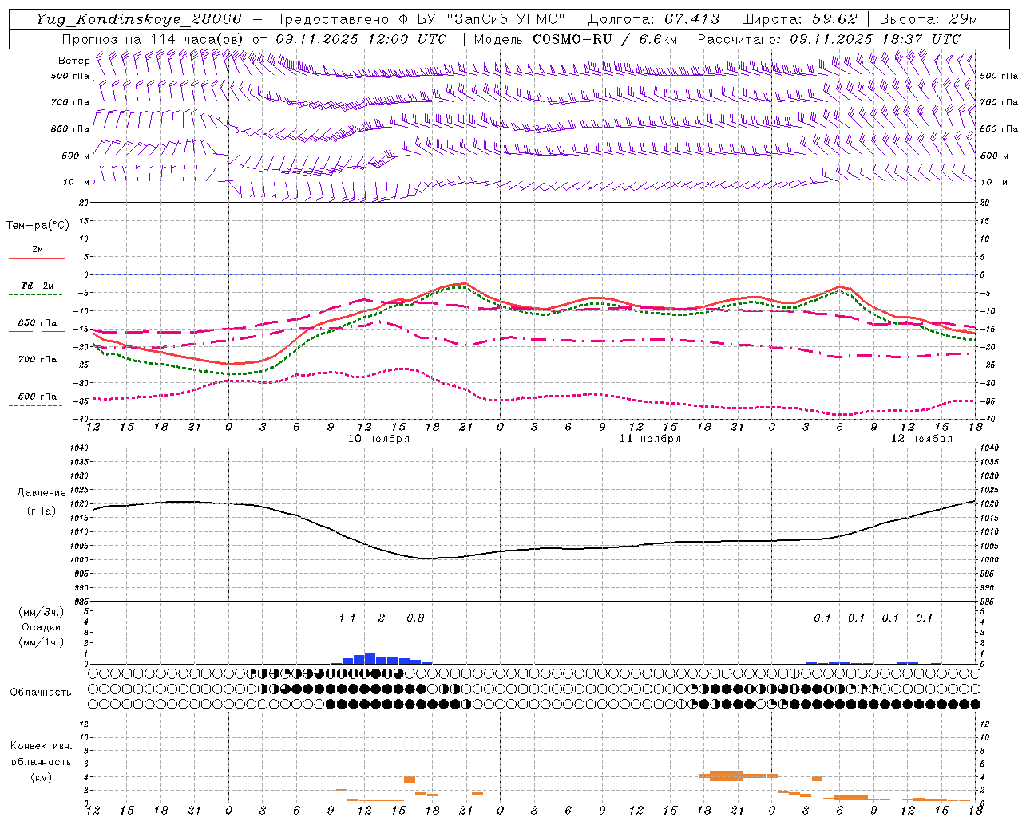Image resolution: width=1022 pixels, height=817 pixels.
Task: Click the '1.1' precipitation total
Action: click(x=347, y=618)
